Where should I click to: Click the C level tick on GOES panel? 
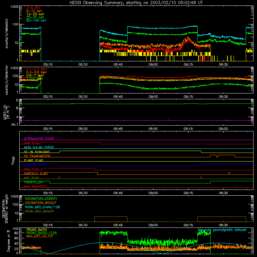coord(17,100)
